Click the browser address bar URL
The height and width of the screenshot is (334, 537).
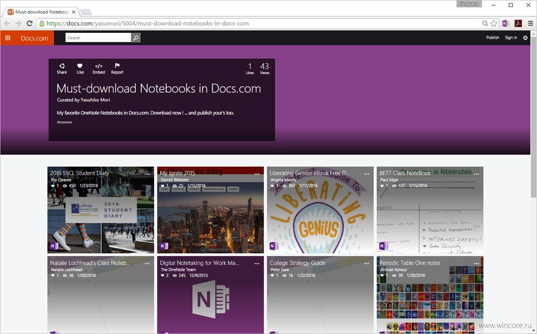[148, 24]
